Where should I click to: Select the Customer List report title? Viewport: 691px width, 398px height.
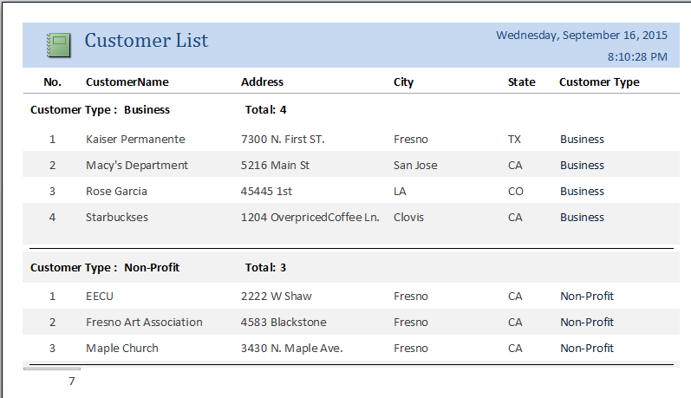tap(146, 41)
